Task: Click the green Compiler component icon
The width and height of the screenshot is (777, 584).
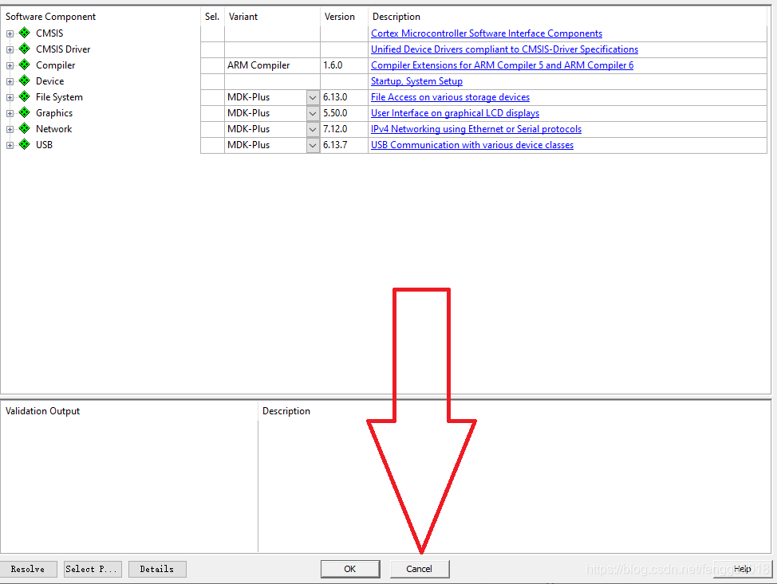Action: [x=24, y=65]
